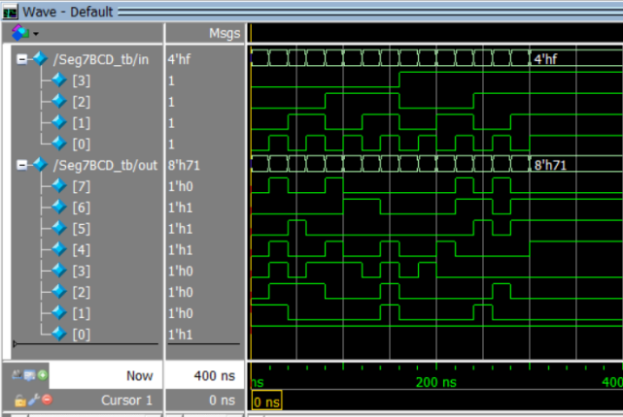
Task: Toggle the Cursor 1 lock icon
Action: (x=19, y=401)
